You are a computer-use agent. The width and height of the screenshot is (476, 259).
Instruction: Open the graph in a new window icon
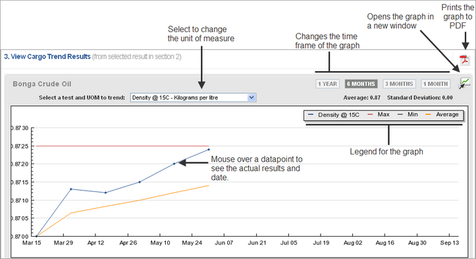pos(464,83)
